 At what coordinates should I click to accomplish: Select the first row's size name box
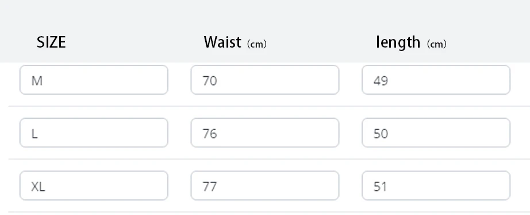(x=94, y=80)
